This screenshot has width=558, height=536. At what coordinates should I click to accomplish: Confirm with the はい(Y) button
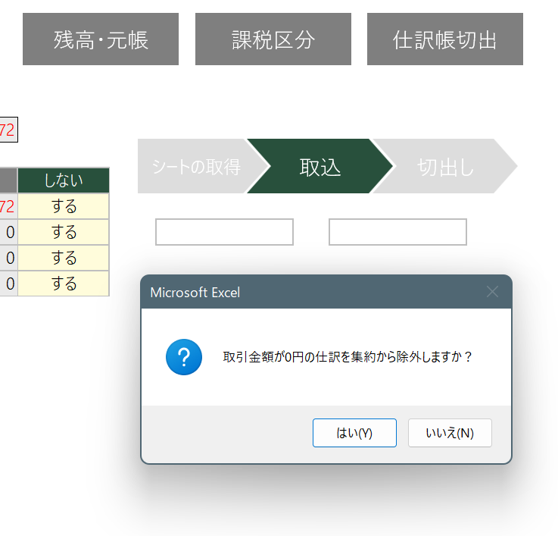coord(354,433)
